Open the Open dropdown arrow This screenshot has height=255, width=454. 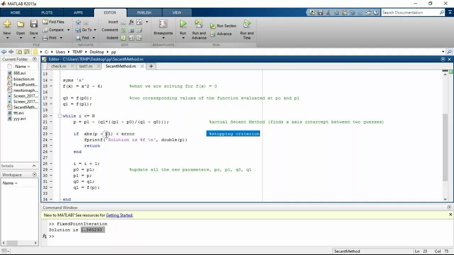click(x=21, y=38)
